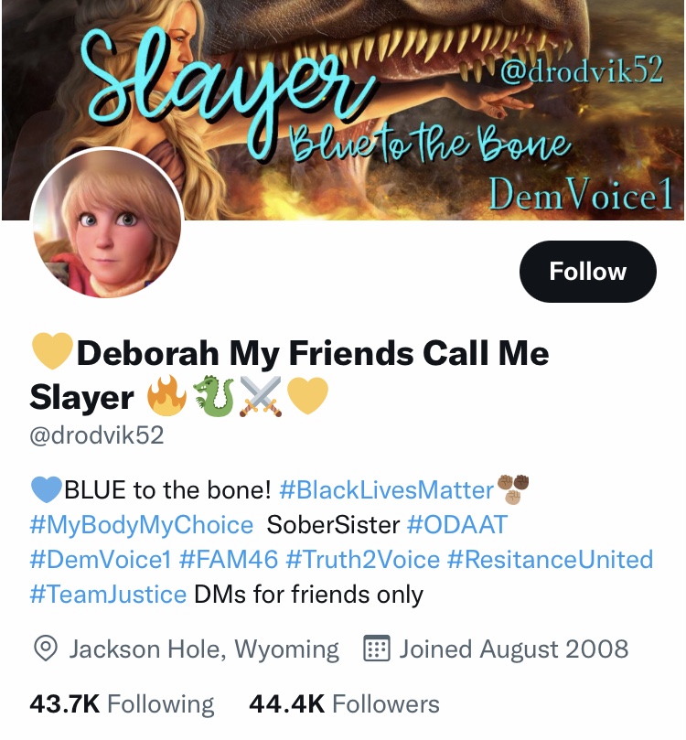Open the #FAM46 hashtag
The width and height of the screenshot is (686, 740).
coord(229,560)
